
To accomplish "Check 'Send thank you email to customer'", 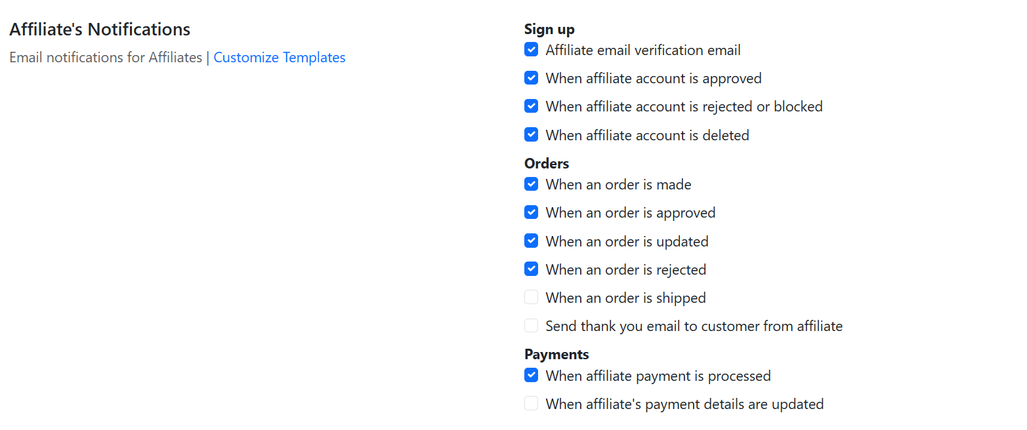I will (x=531, y=326).
